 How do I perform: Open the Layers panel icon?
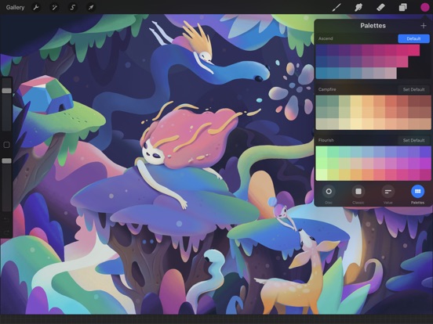pos(402,8)
